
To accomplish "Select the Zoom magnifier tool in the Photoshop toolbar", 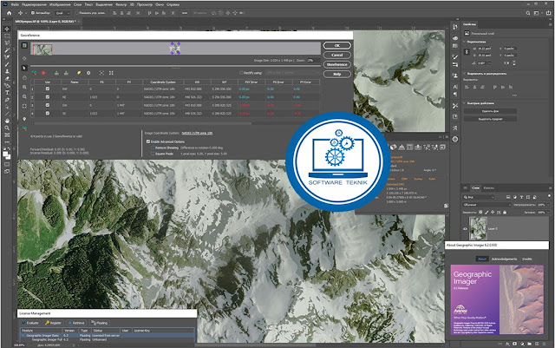I will coord(7,128).
